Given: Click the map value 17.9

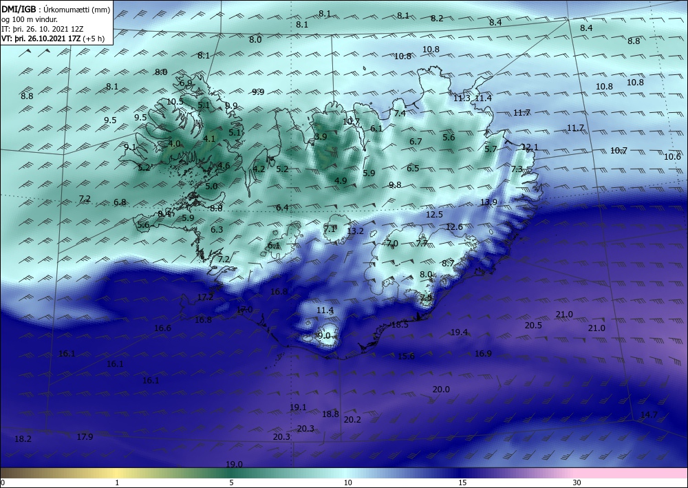Looking at the screenshot, I should [x=85, y=437].
